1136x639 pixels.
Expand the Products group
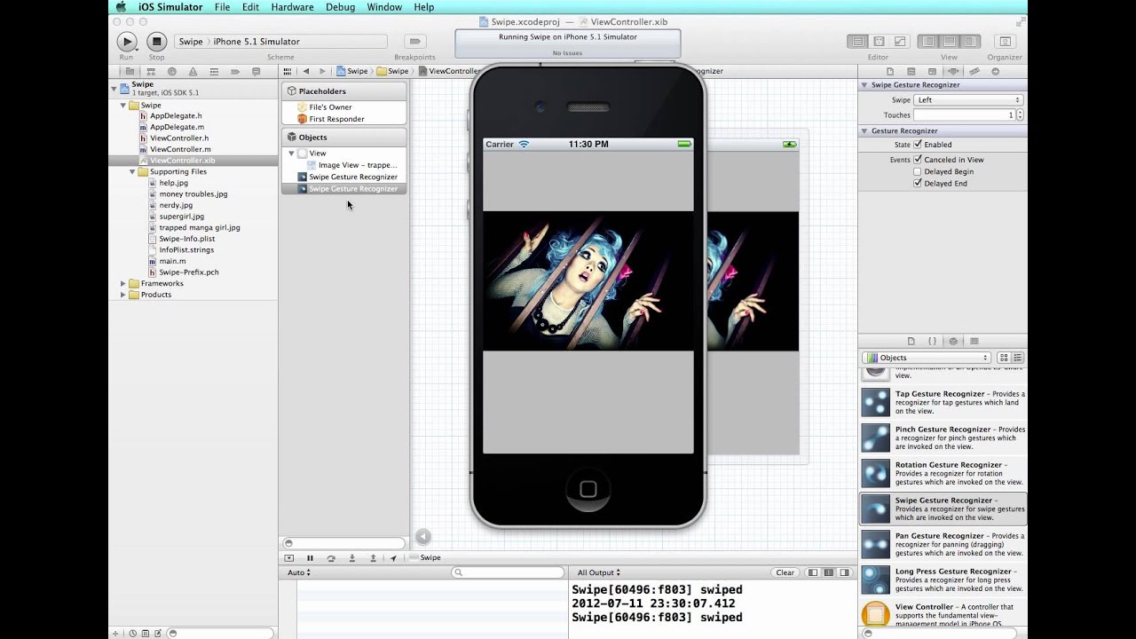tap(122, 295)
